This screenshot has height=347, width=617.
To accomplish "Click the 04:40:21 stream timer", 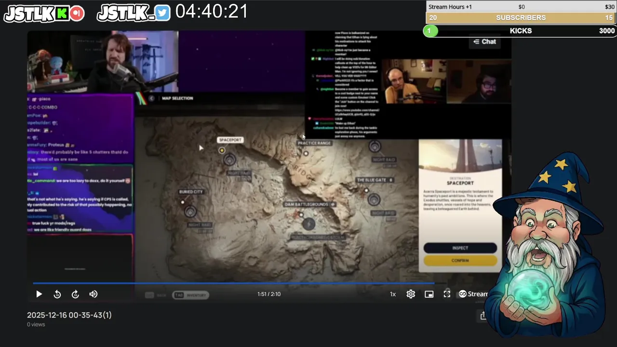I will pos(212,12).
